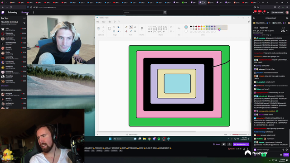The image size is (290, 163).
Task: Select the Magnifier tool in Paint
Action: 135,31
